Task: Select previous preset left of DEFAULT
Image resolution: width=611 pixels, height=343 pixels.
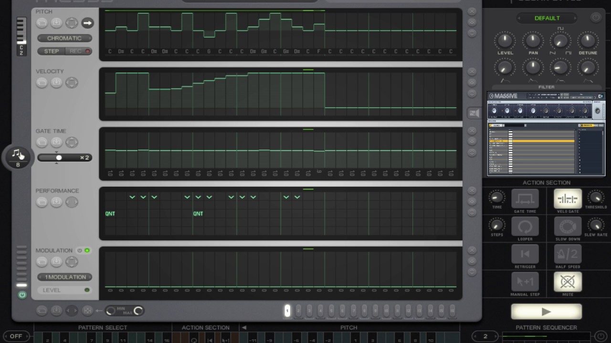Action: [519, 18]
